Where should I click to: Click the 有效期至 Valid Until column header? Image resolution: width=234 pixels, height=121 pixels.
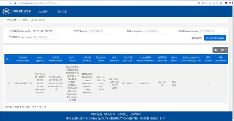coord(162,59)
